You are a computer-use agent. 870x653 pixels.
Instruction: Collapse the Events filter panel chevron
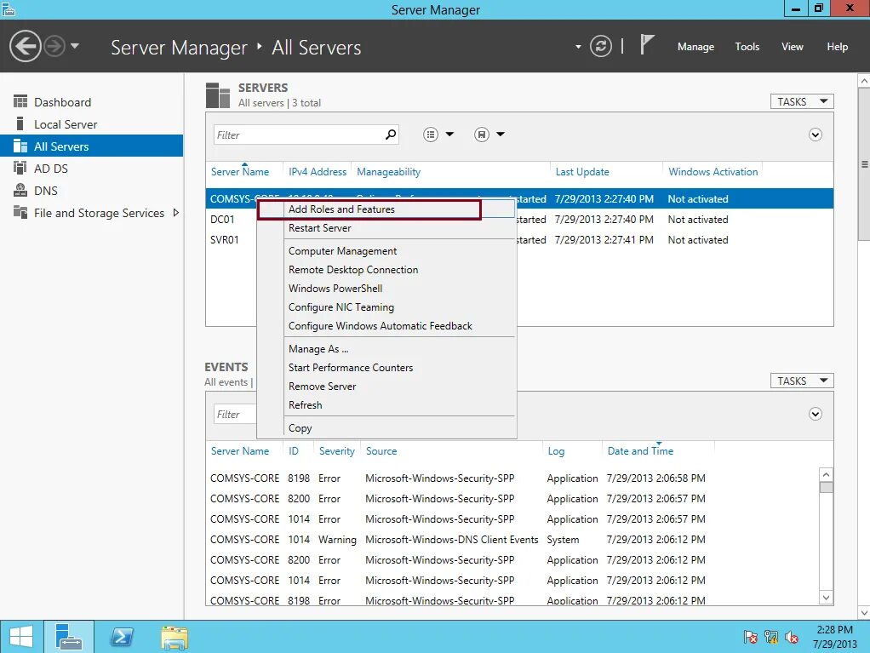pyautogui.click(x=815, y=414)
